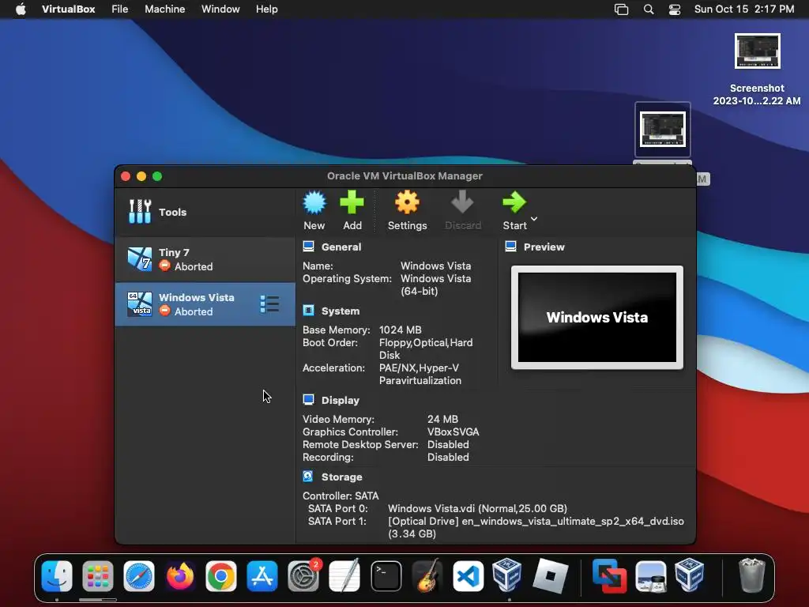Open Trash from the Dock
The height and width of the screenshot is (607, 809).
(x=752, y=575)
